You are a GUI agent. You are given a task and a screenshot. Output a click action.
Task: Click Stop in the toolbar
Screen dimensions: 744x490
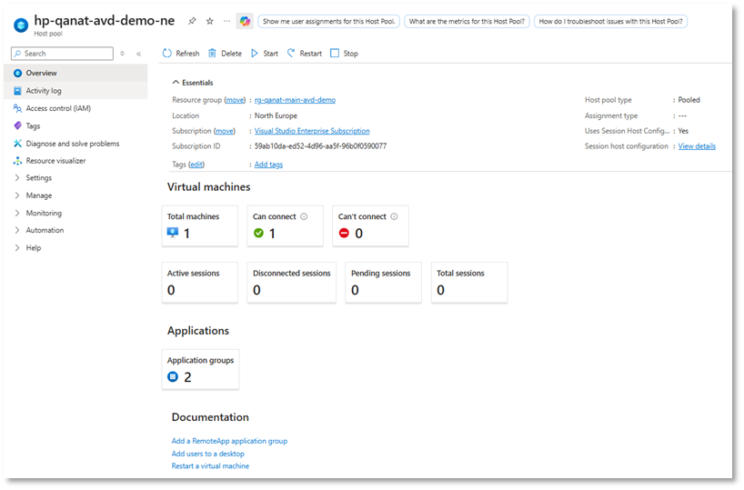[x=344, y=53]
